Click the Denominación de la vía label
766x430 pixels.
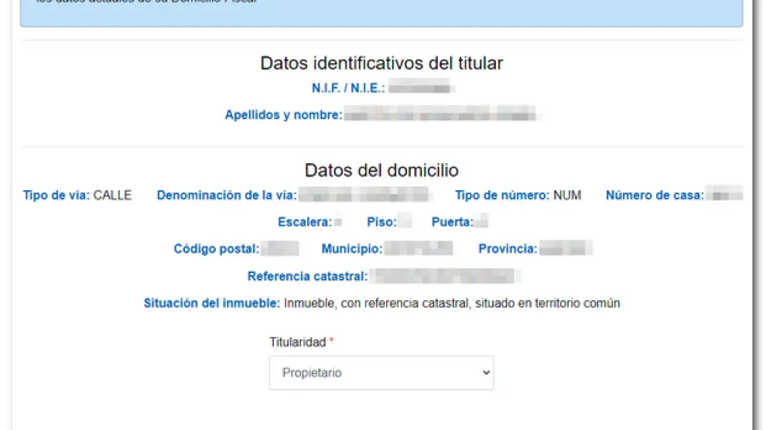pyautogui.click(x=227, y=195)
